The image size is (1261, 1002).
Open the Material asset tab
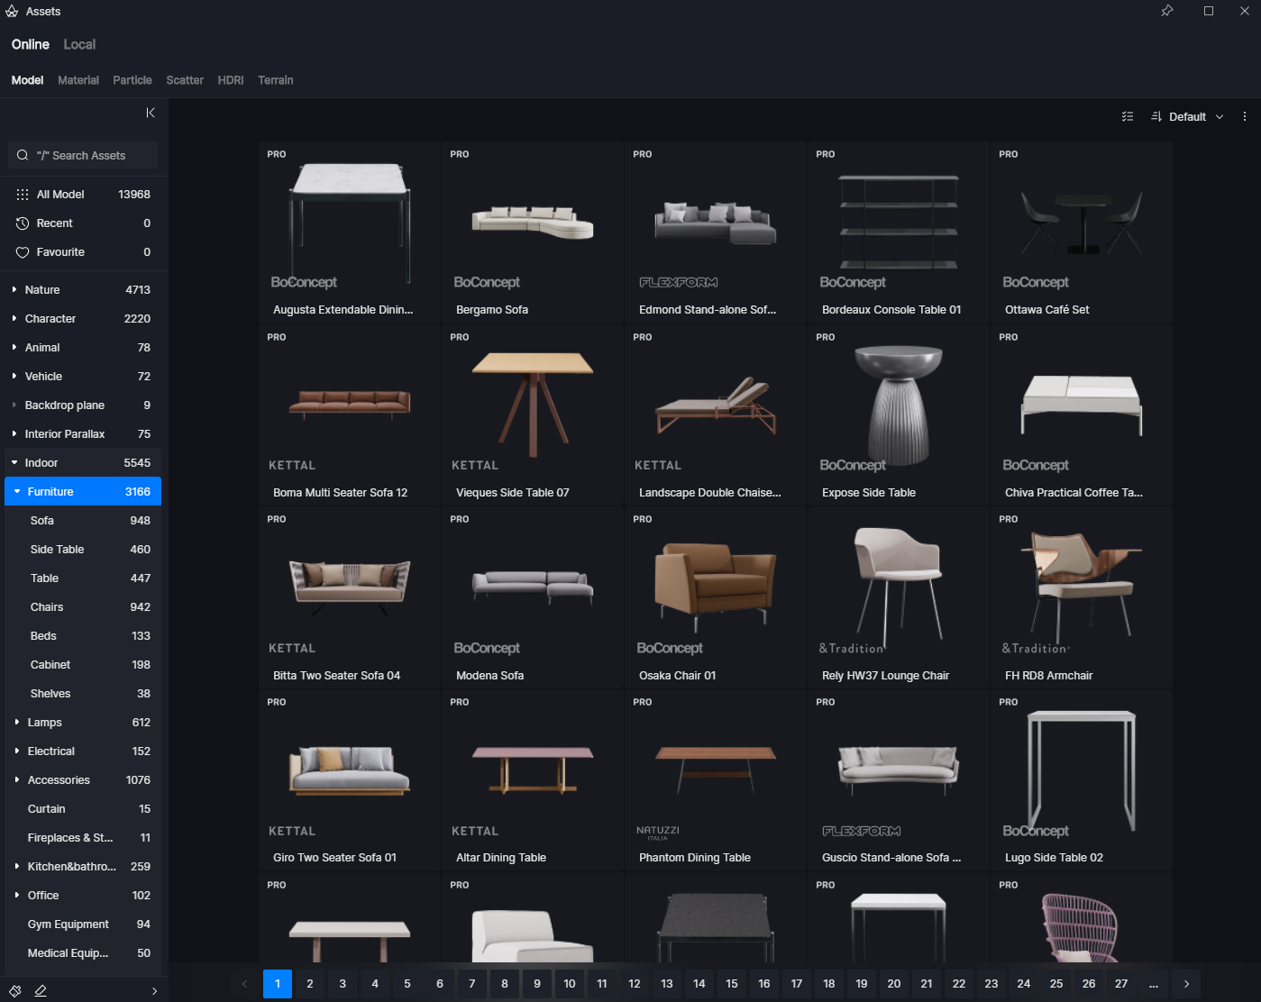78,80
